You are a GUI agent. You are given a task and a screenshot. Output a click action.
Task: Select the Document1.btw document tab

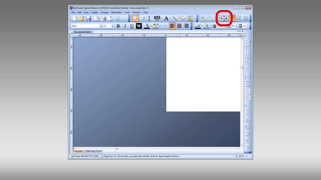pos(83,32)
